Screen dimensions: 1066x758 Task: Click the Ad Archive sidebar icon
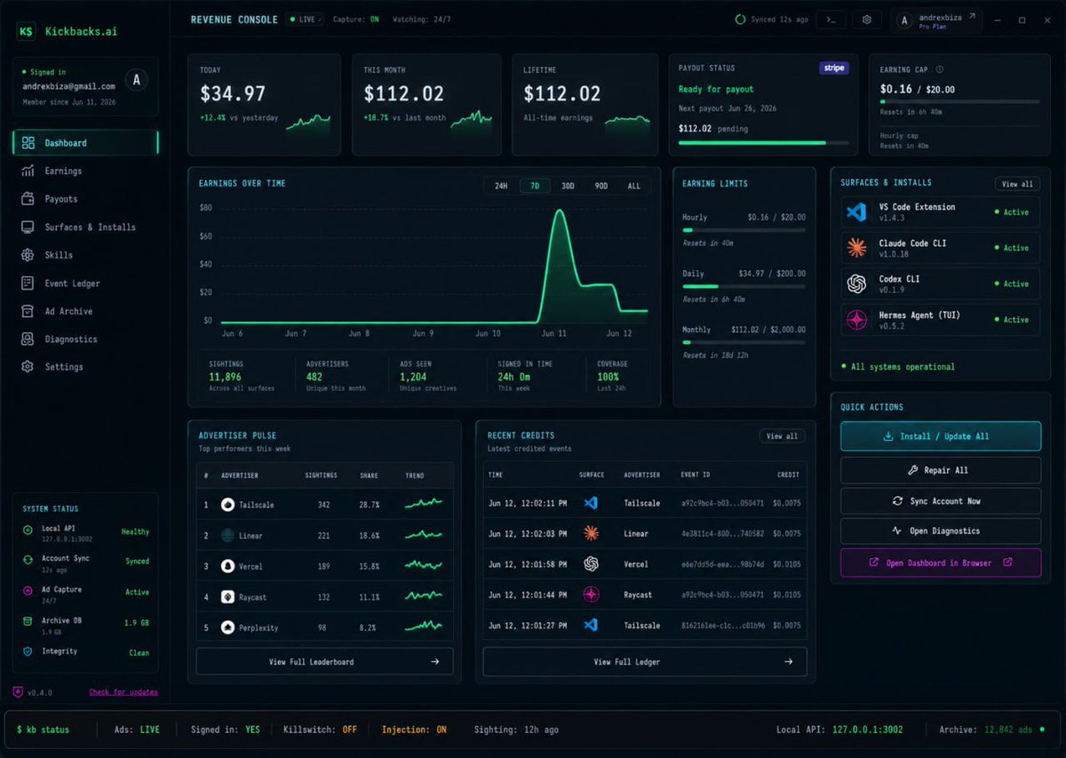[28, 311]
